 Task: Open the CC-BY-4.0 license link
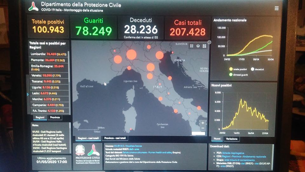point(119,146)
